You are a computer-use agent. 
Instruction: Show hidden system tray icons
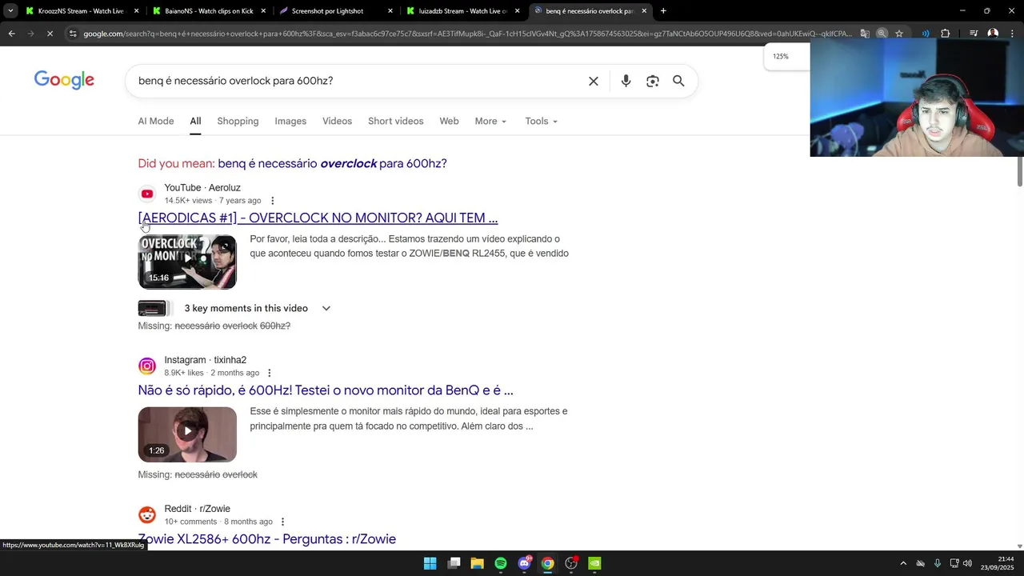[x=903, y=563]
